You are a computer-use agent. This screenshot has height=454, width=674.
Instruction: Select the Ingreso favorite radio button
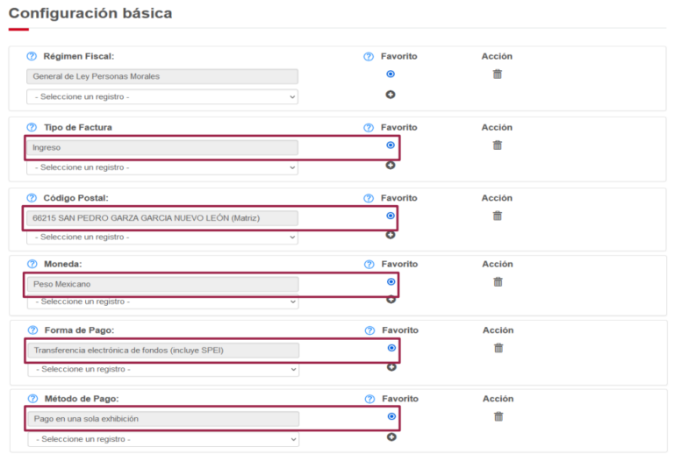[391, 145]
